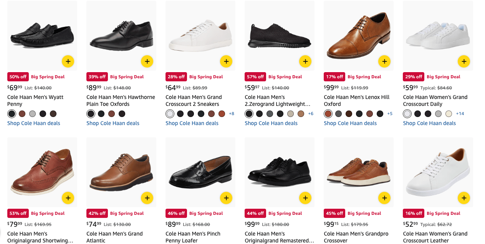This screenshot has height=244, width=485.
Task: Select first black swatch under Wyatt Penny
Action: click(x=12, y=114)
